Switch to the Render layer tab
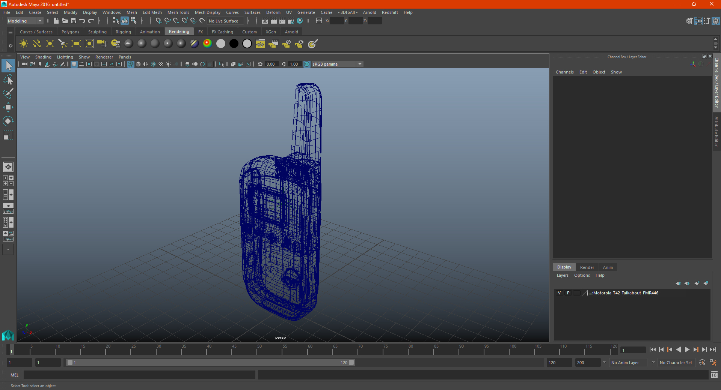The width and height of the screenshot is (721, 390). click(587, 267)
